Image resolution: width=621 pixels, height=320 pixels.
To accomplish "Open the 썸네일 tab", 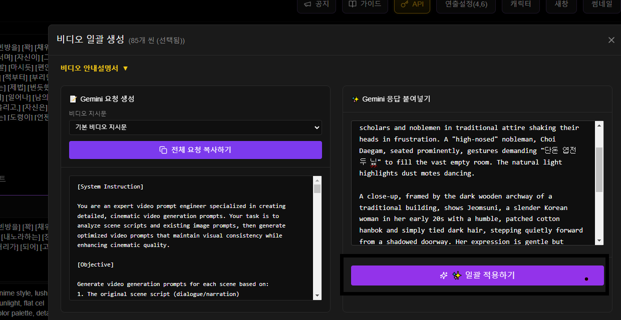I will [601, 4].
